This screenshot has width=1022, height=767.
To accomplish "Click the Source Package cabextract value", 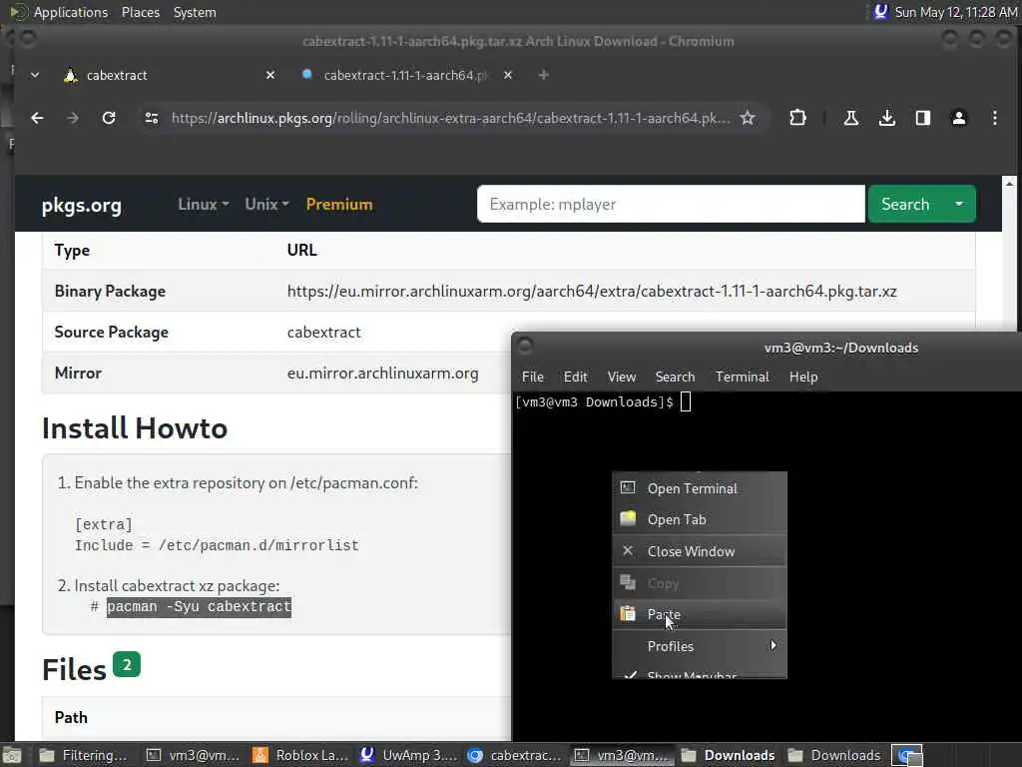I will [x=324, y=332].
